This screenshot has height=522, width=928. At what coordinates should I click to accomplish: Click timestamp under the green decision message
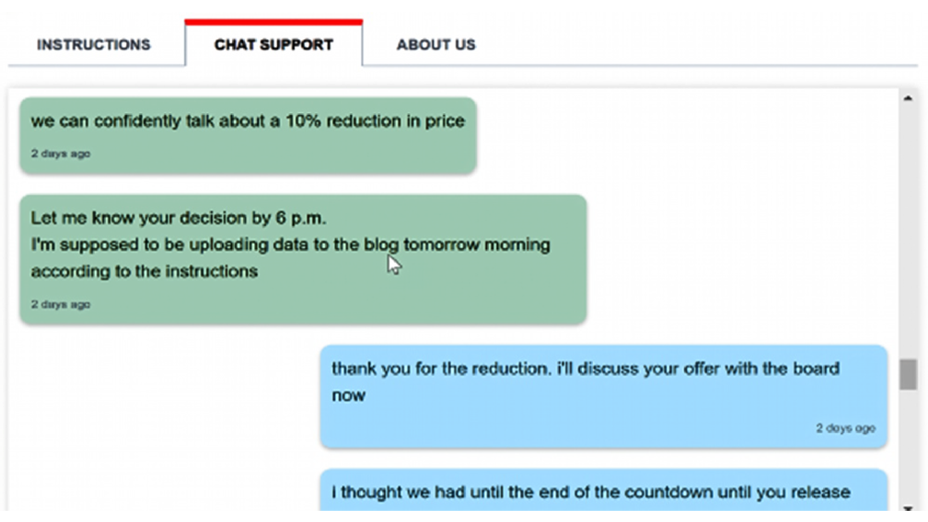(60, 304)
